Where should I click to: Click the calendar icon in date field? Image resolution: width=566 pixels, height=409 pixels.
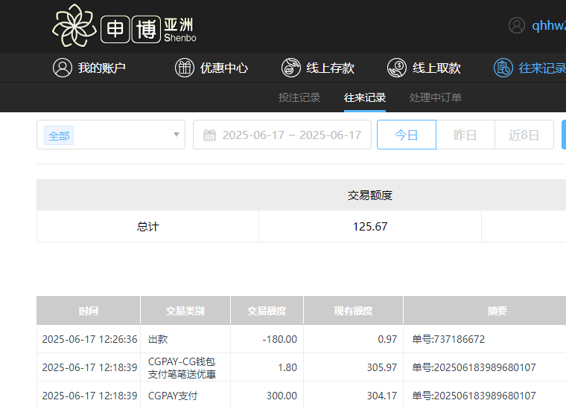coord(209,135)
